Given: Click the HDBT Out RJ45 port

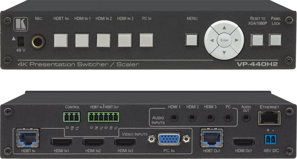Looking at the screenshot, I should (x=212, y=138).
